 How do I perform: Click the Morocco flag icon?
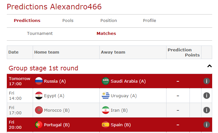point(39,110)
